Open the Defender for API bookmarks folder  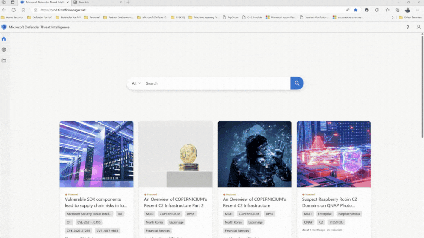click(x=68, y=17)
